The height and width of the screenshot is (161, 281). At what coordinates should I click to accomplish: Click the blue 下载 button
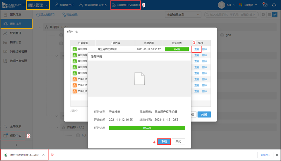[164, 141]
